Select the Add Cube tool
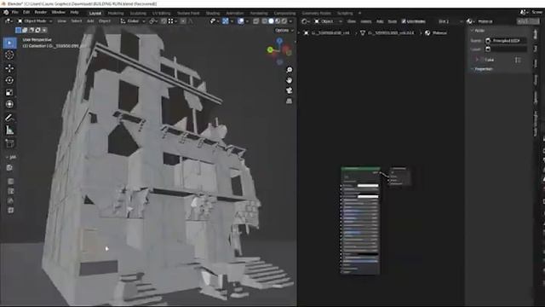This screenshot has width=545, height=307. click(9, 143)
